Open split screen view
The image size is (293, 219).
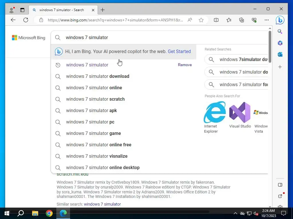216,20
